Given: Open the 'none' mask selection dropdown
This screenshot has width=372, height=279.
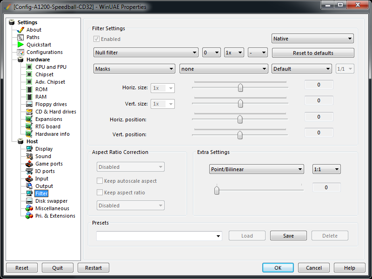Looking at the screenshot, I should click(x=224, y=69).
